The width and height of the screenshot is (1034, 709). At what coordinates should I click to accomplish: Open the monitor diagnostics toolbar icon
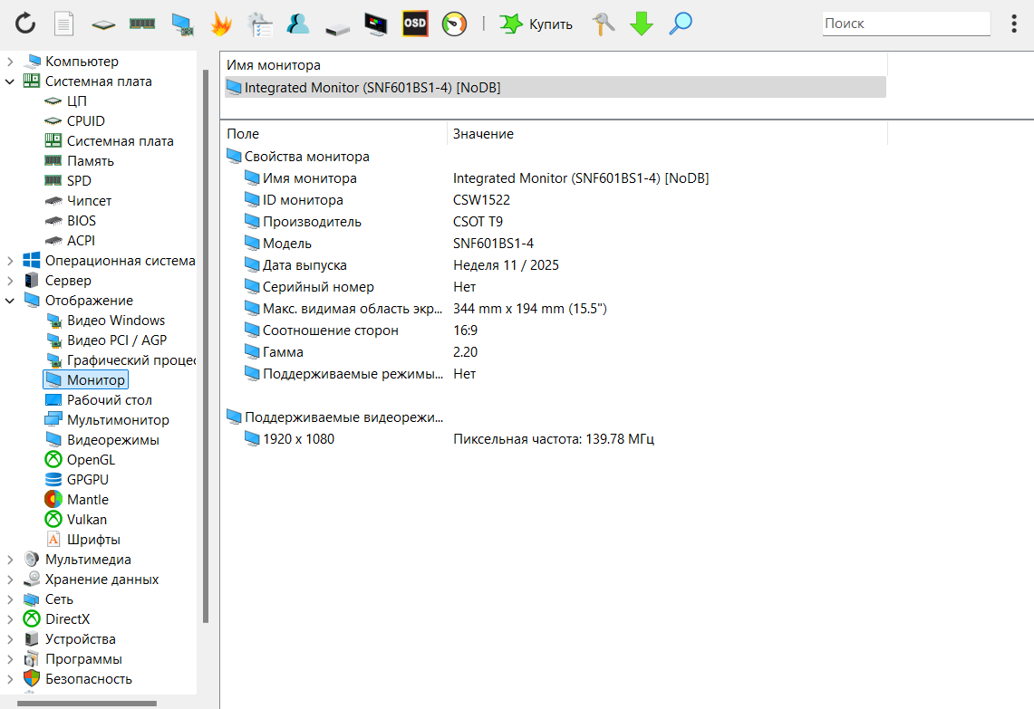(376, 24)
